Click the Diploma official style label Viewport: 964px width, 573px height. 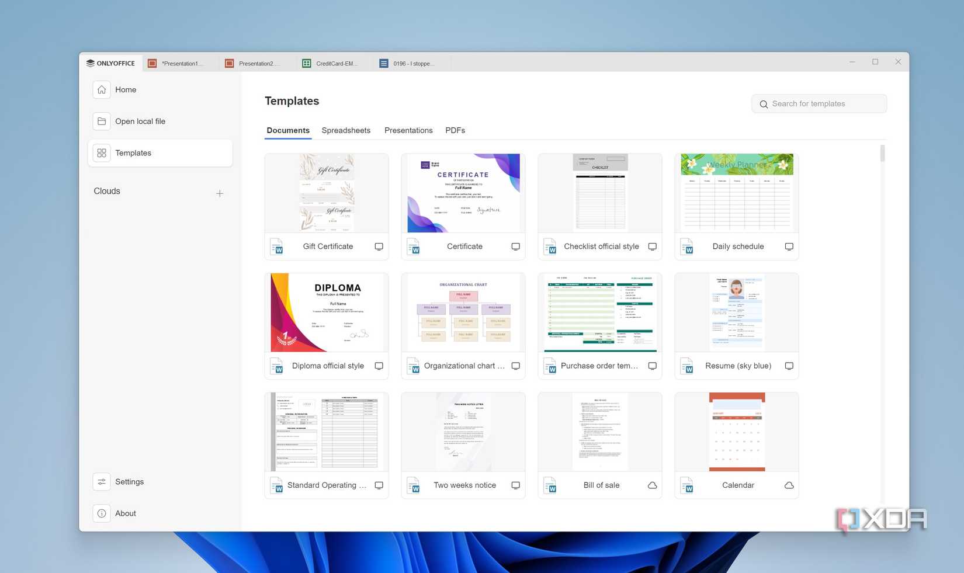(328, 366)
